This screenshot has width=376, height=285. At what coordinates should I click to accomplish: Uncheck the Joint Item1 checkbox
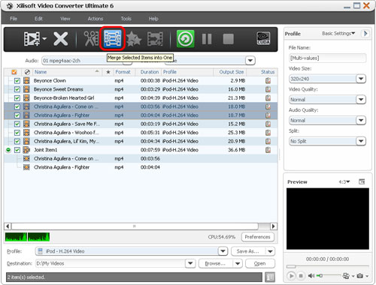(x=17, y=150)
